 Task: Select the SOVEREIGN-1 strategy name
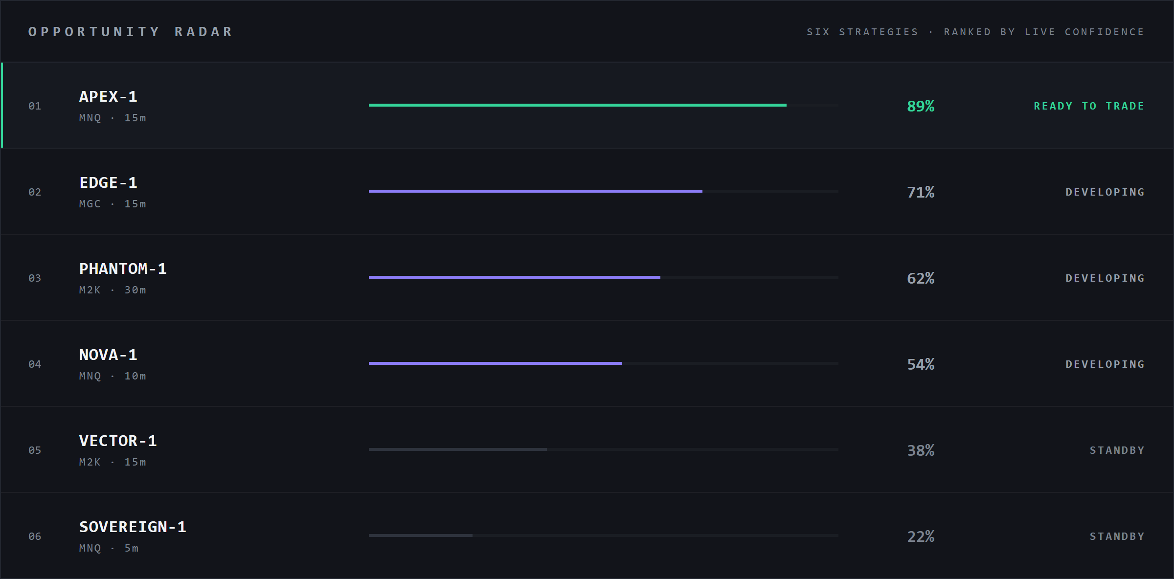click(x=133, y=527)
